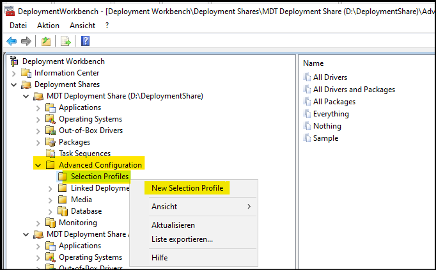Click the Sample profile icon
Screen dimensions: 436x270
307,138
